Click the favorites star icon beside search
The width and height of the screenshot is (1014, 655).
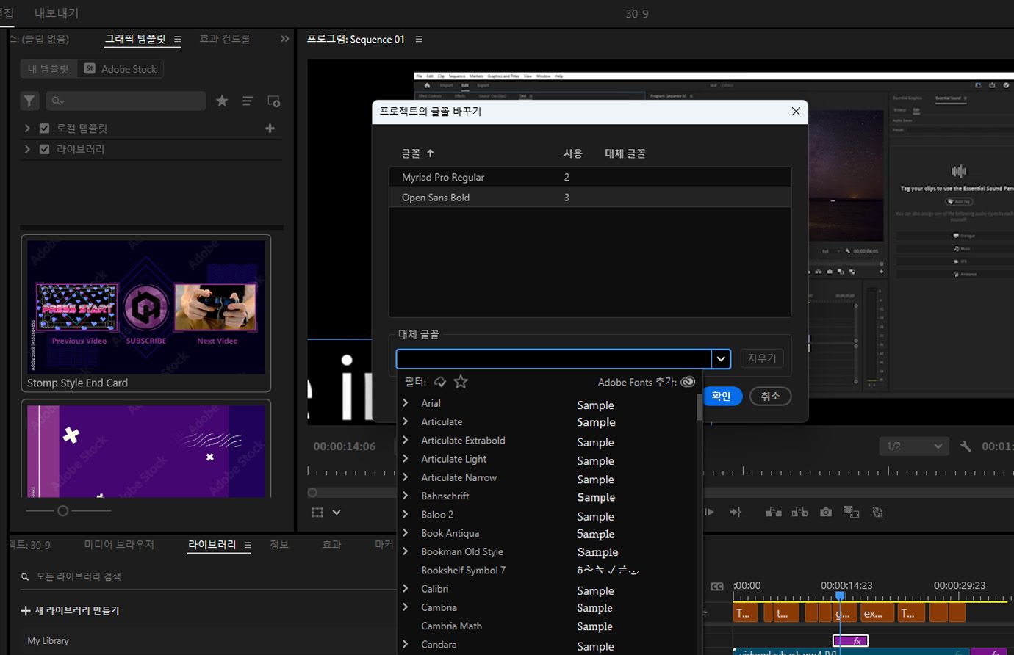pyautogui.click(x=222, y=101)
